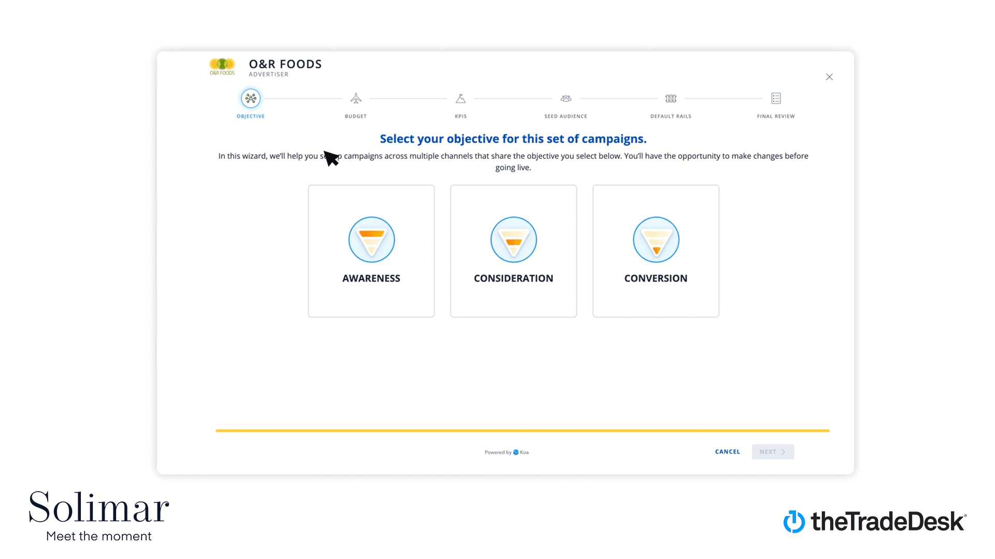This screenshot has width=995, height=559.
Task: Click the Awareness funnel icon
Action: click(x=372, y=240)
